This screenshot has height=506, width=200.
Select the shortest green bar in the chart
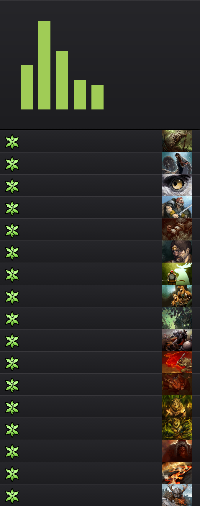[97, 97]
